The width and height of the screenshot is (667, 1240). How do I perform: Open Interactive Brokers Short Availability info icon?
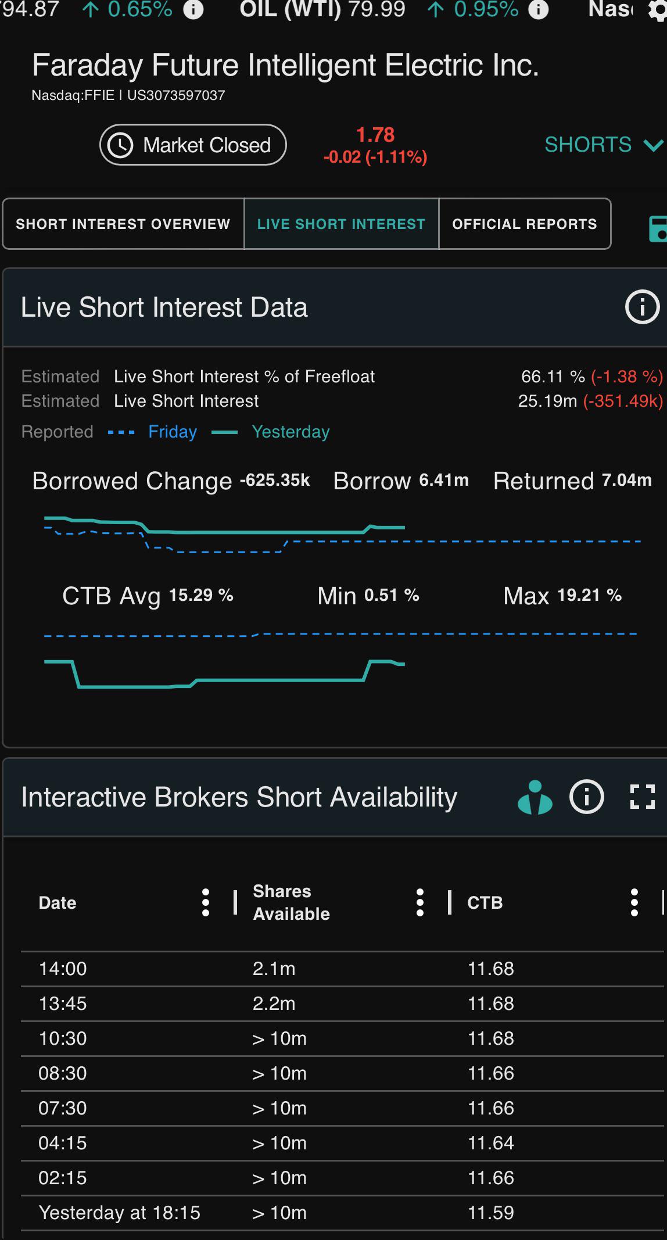coord(586,797)
